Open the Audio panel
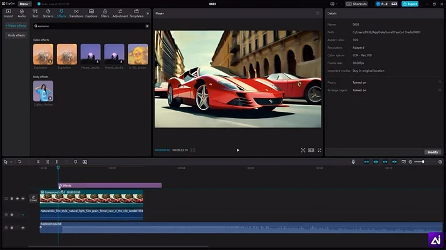Image resolution: width=446 pixels, height=250 pixels. click(22, 13)
